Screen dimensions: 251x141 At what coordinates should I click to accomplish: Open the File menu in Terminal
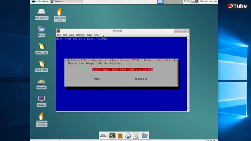pyautogui.click(x=59, y=35)
